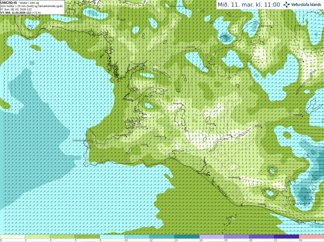Click the 20–22 m/s violet legend swatch

pyautogui.click(x=262, y=237)
